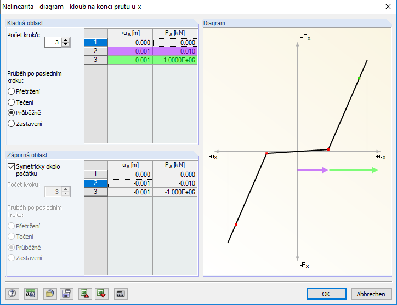Viewport: 397px width, 305px height.
Task: Select row header 1 in negative table
Action: (x=96, y=174)
